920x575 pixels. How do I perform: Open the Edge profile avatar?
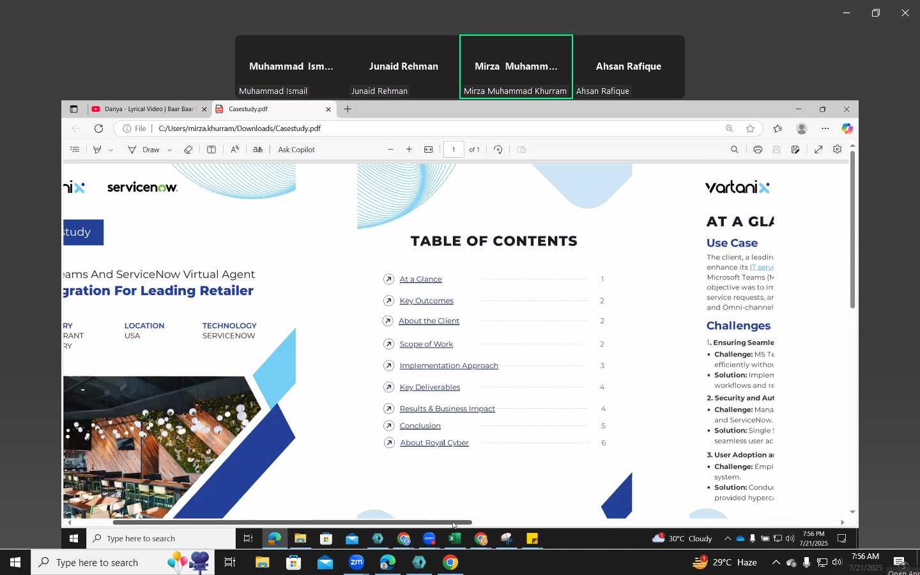tap(802, 128)
